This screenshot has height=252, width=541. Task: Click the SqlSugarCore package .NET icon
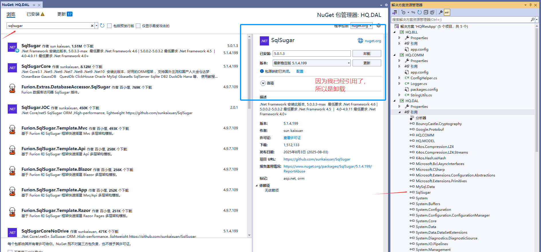(x=12, y=68)
